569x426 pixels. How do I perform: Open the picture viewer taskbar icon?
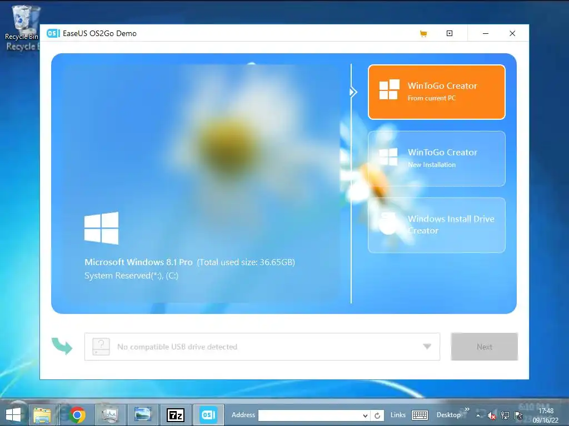[x=143, y=415]
